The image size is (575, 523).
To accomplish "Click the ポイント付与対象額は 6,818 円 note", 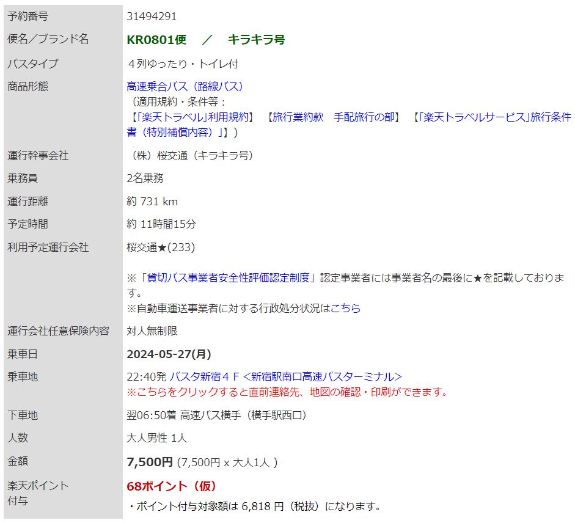I will pos(254,507).
